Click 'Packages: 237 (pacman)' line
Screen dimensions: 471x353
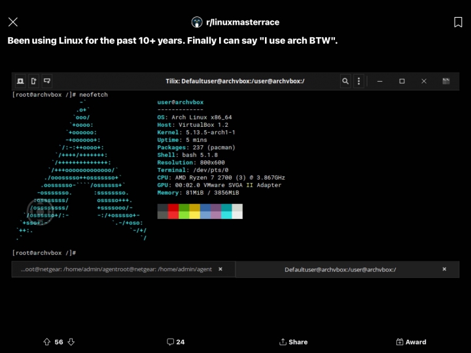click(196, 147)
